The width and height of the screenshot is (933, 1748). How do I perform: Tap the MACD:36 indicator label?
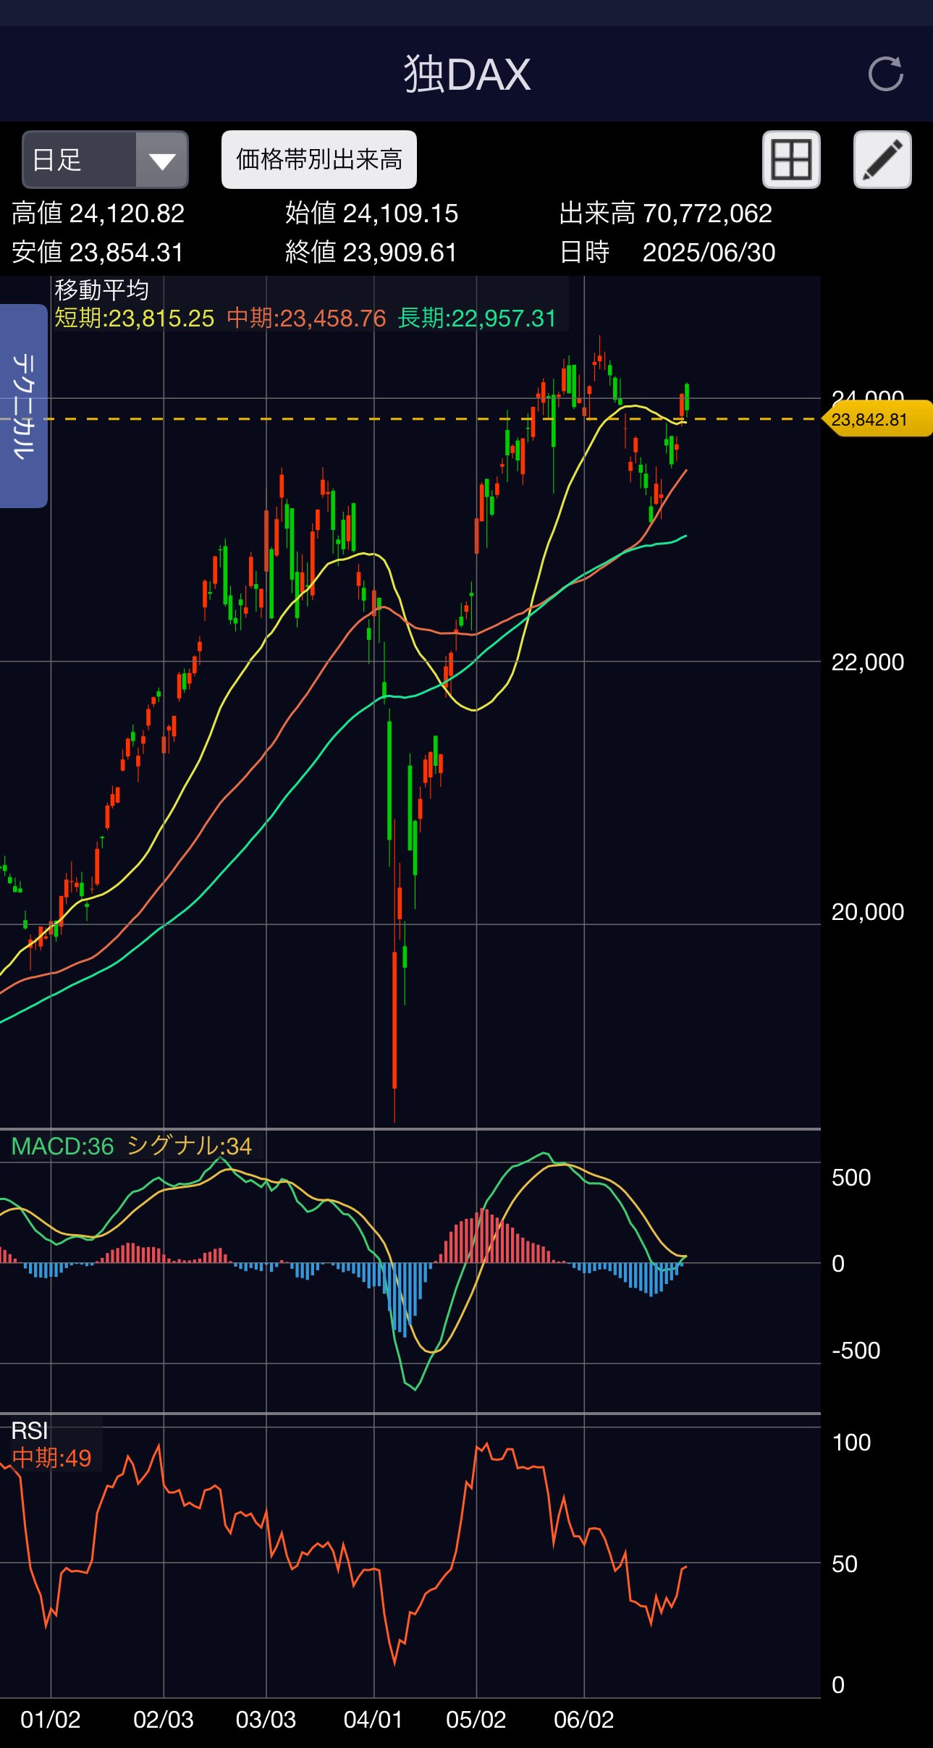[x=63, y=1146]
